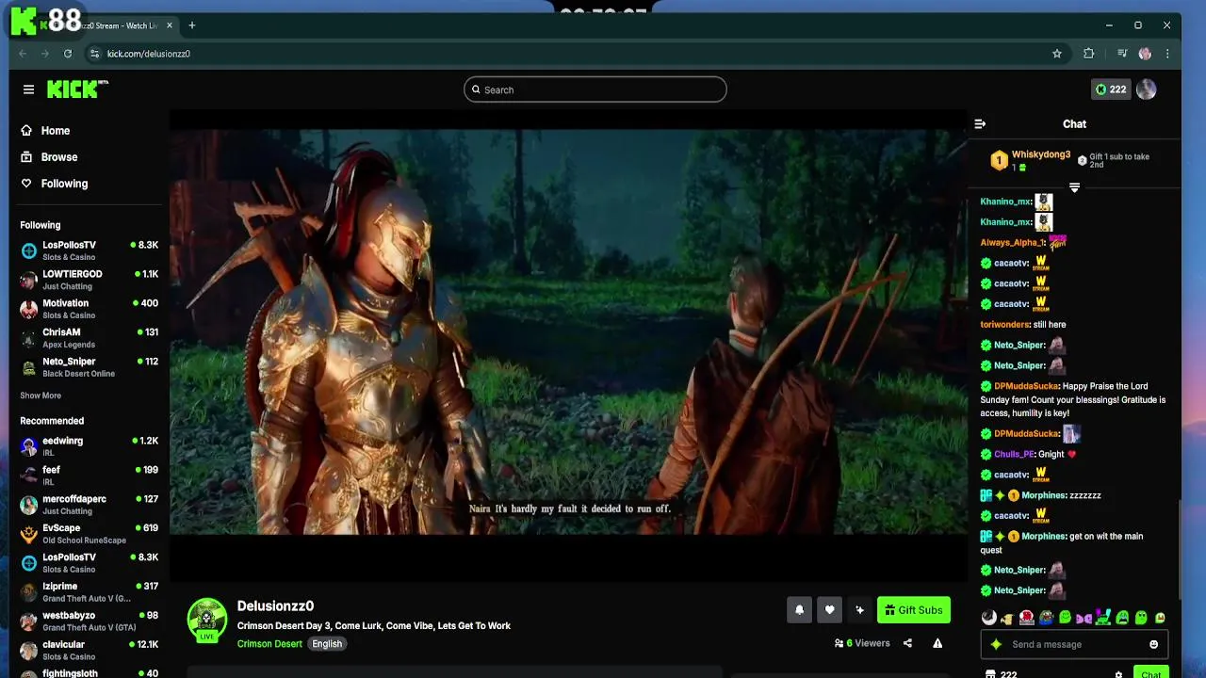Click the first emote in quick emote bar
Viewport: 1206px width, 678px height.
988,618
